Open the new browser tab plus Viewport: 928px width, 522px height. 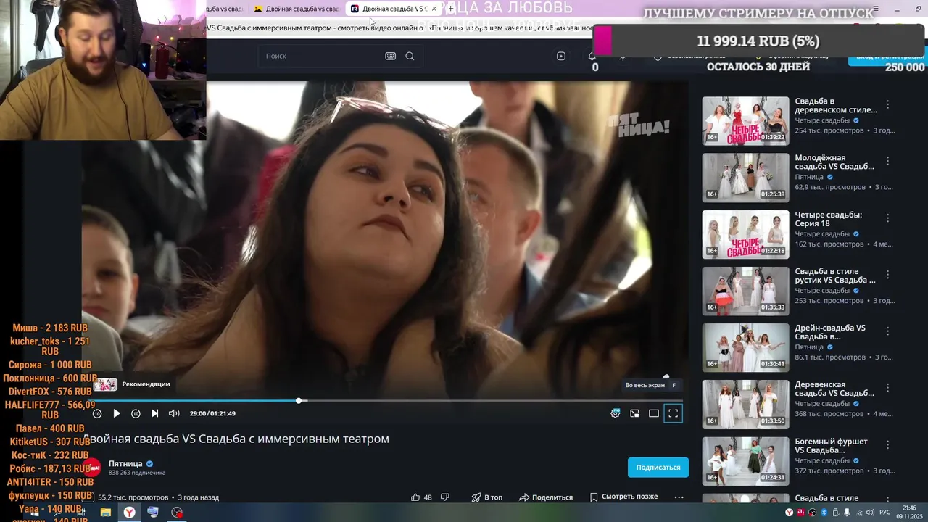451,9
